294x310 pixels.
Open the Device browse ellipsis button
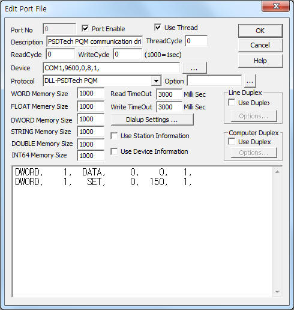pos(194,68)
